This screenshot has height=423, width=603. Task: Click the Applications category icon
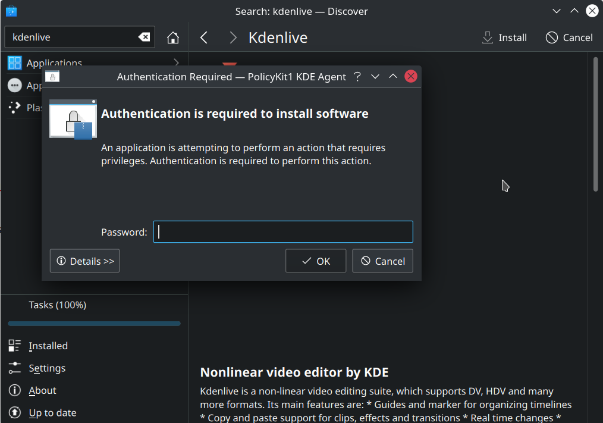[14, 63]
